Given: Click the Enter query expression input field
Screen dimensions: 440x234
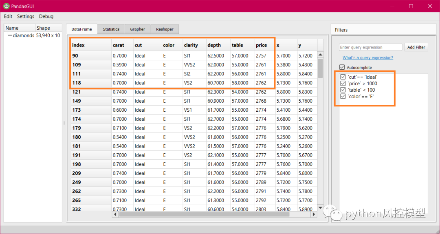Looking at the screenshot, I should click(370, 47).
